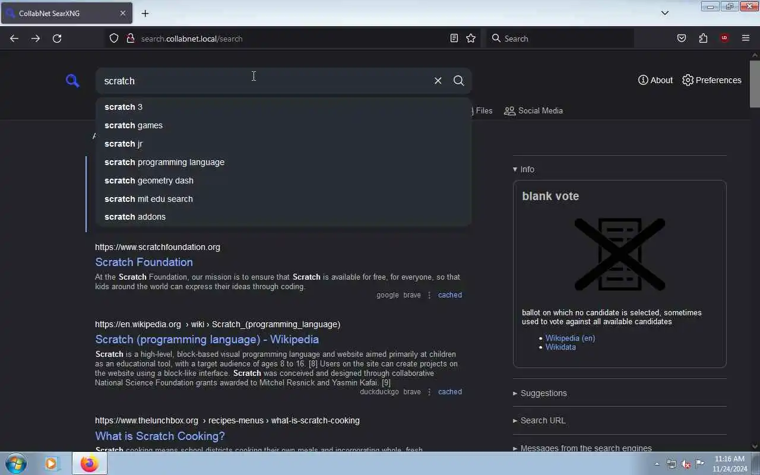Viewport: 760px width, 475px height.
Task: Expand the Search URL section
Action: (x=539, y=420)
